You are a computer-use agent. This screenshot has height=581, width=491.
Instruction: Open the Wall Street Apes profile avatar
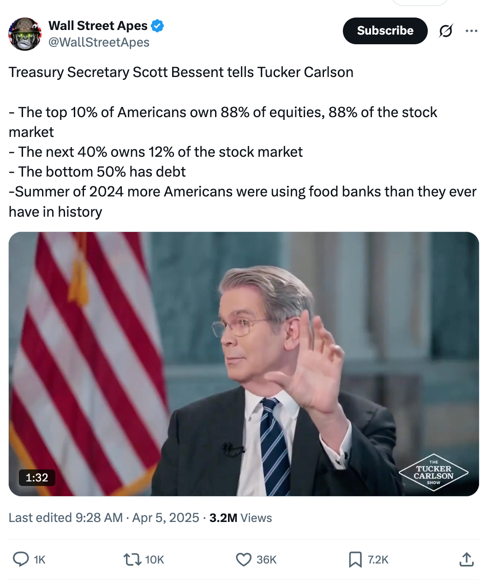point(25,34)
